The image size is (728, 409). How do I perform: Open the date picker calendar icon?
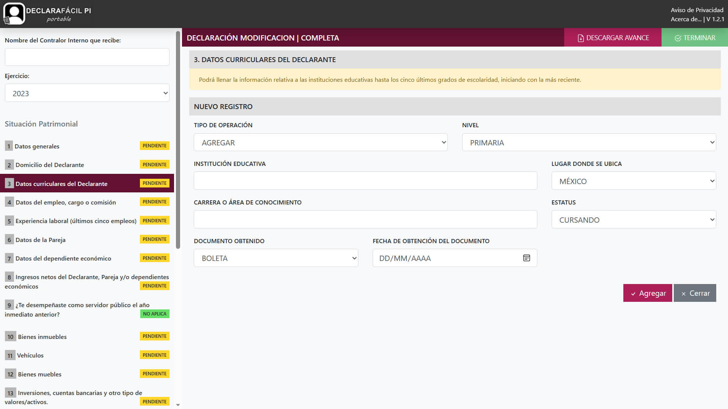526,258
